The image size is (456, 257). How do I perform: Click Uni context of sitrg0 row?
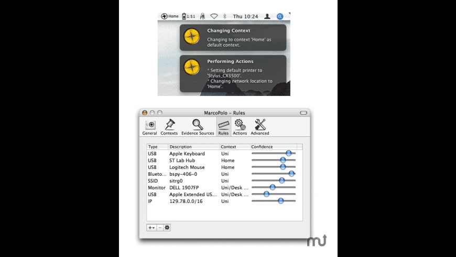[225, 181]
